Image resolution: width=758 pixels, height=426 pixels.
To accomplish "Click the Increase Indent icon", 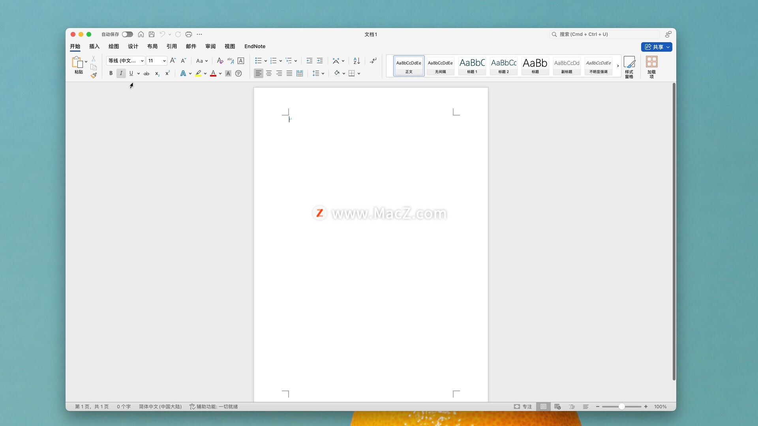I will pyautogui.click(x=320, y=61).
